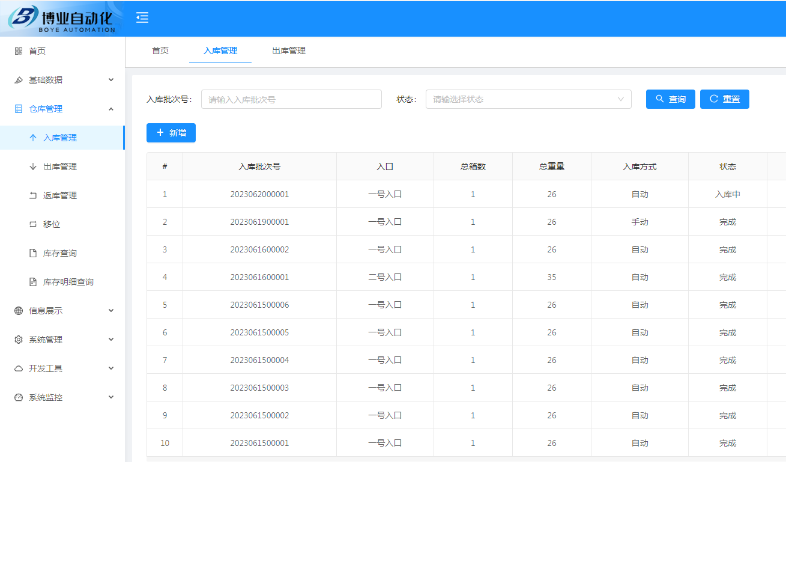
Task: Switch to the 入库管理 tab
Action: click(220, 50)
